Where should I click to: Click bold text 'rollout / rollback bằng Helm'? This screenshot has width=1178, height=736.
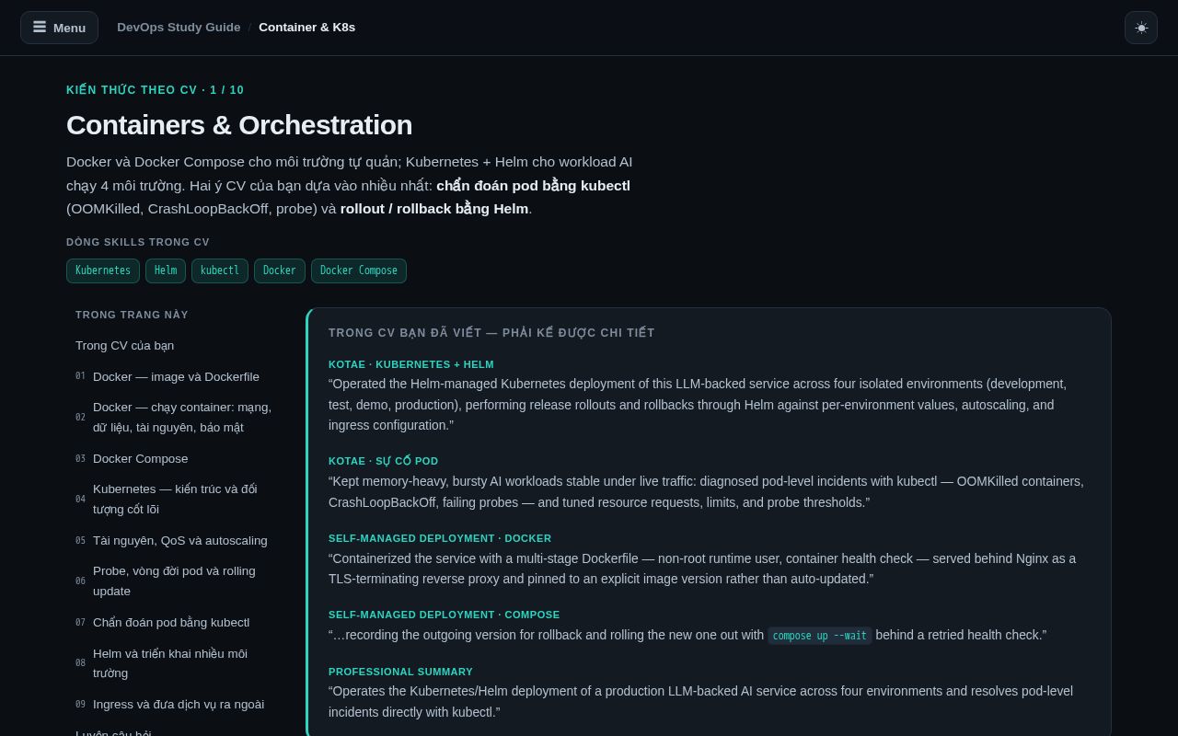coord(434,209)
